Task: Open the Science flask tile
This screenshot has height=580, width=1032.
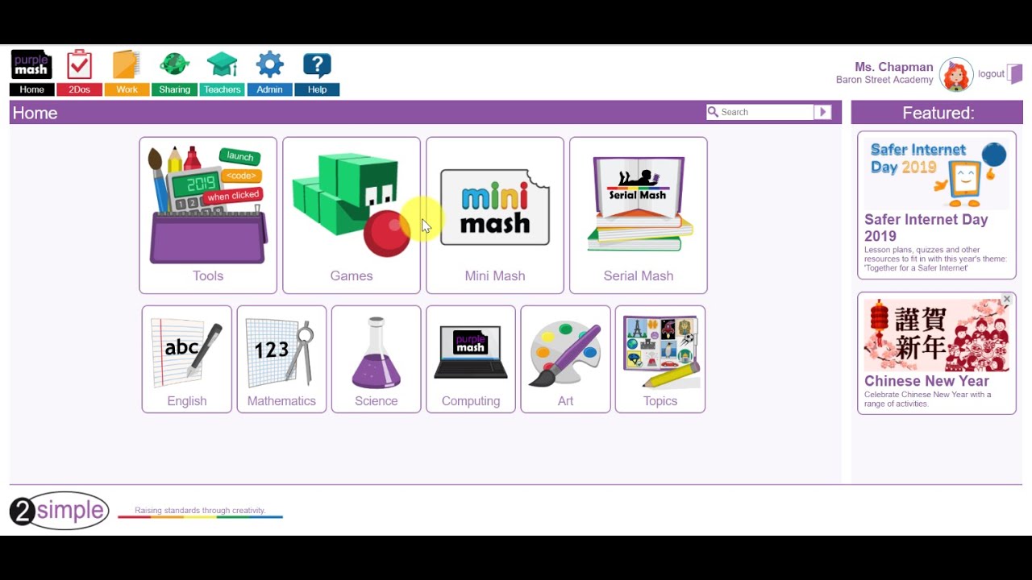Action: click(377, 359)
